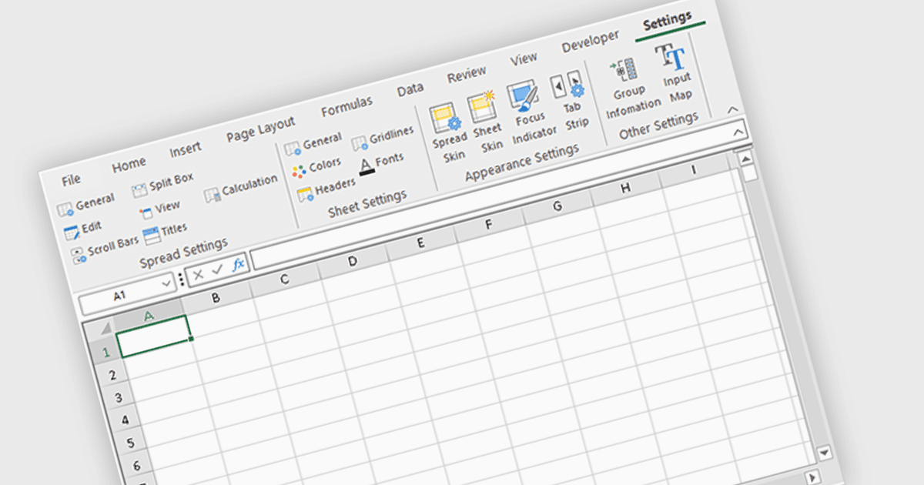Screen dimensions: 924x485
Task: Select column E header
Action: click(x=420, y=242)
